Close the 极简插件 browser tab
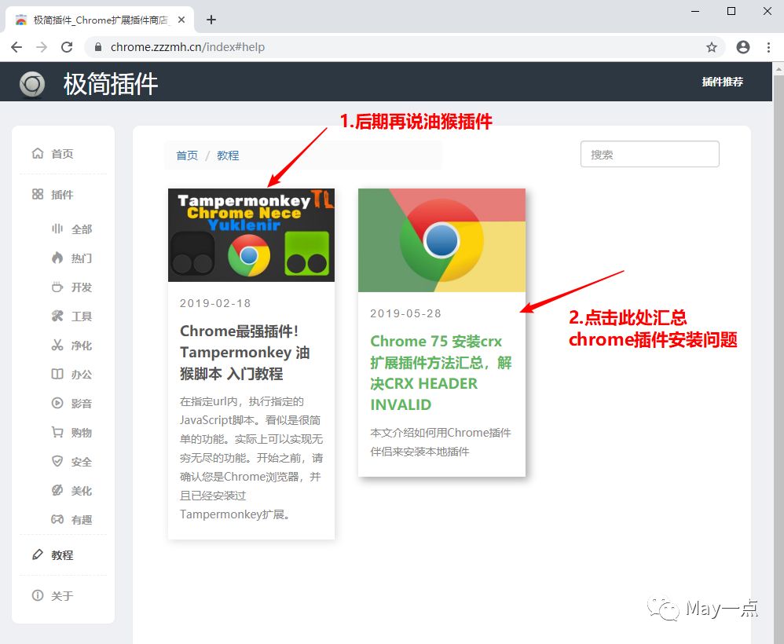 pyautogui.click(x=181, y=20)
